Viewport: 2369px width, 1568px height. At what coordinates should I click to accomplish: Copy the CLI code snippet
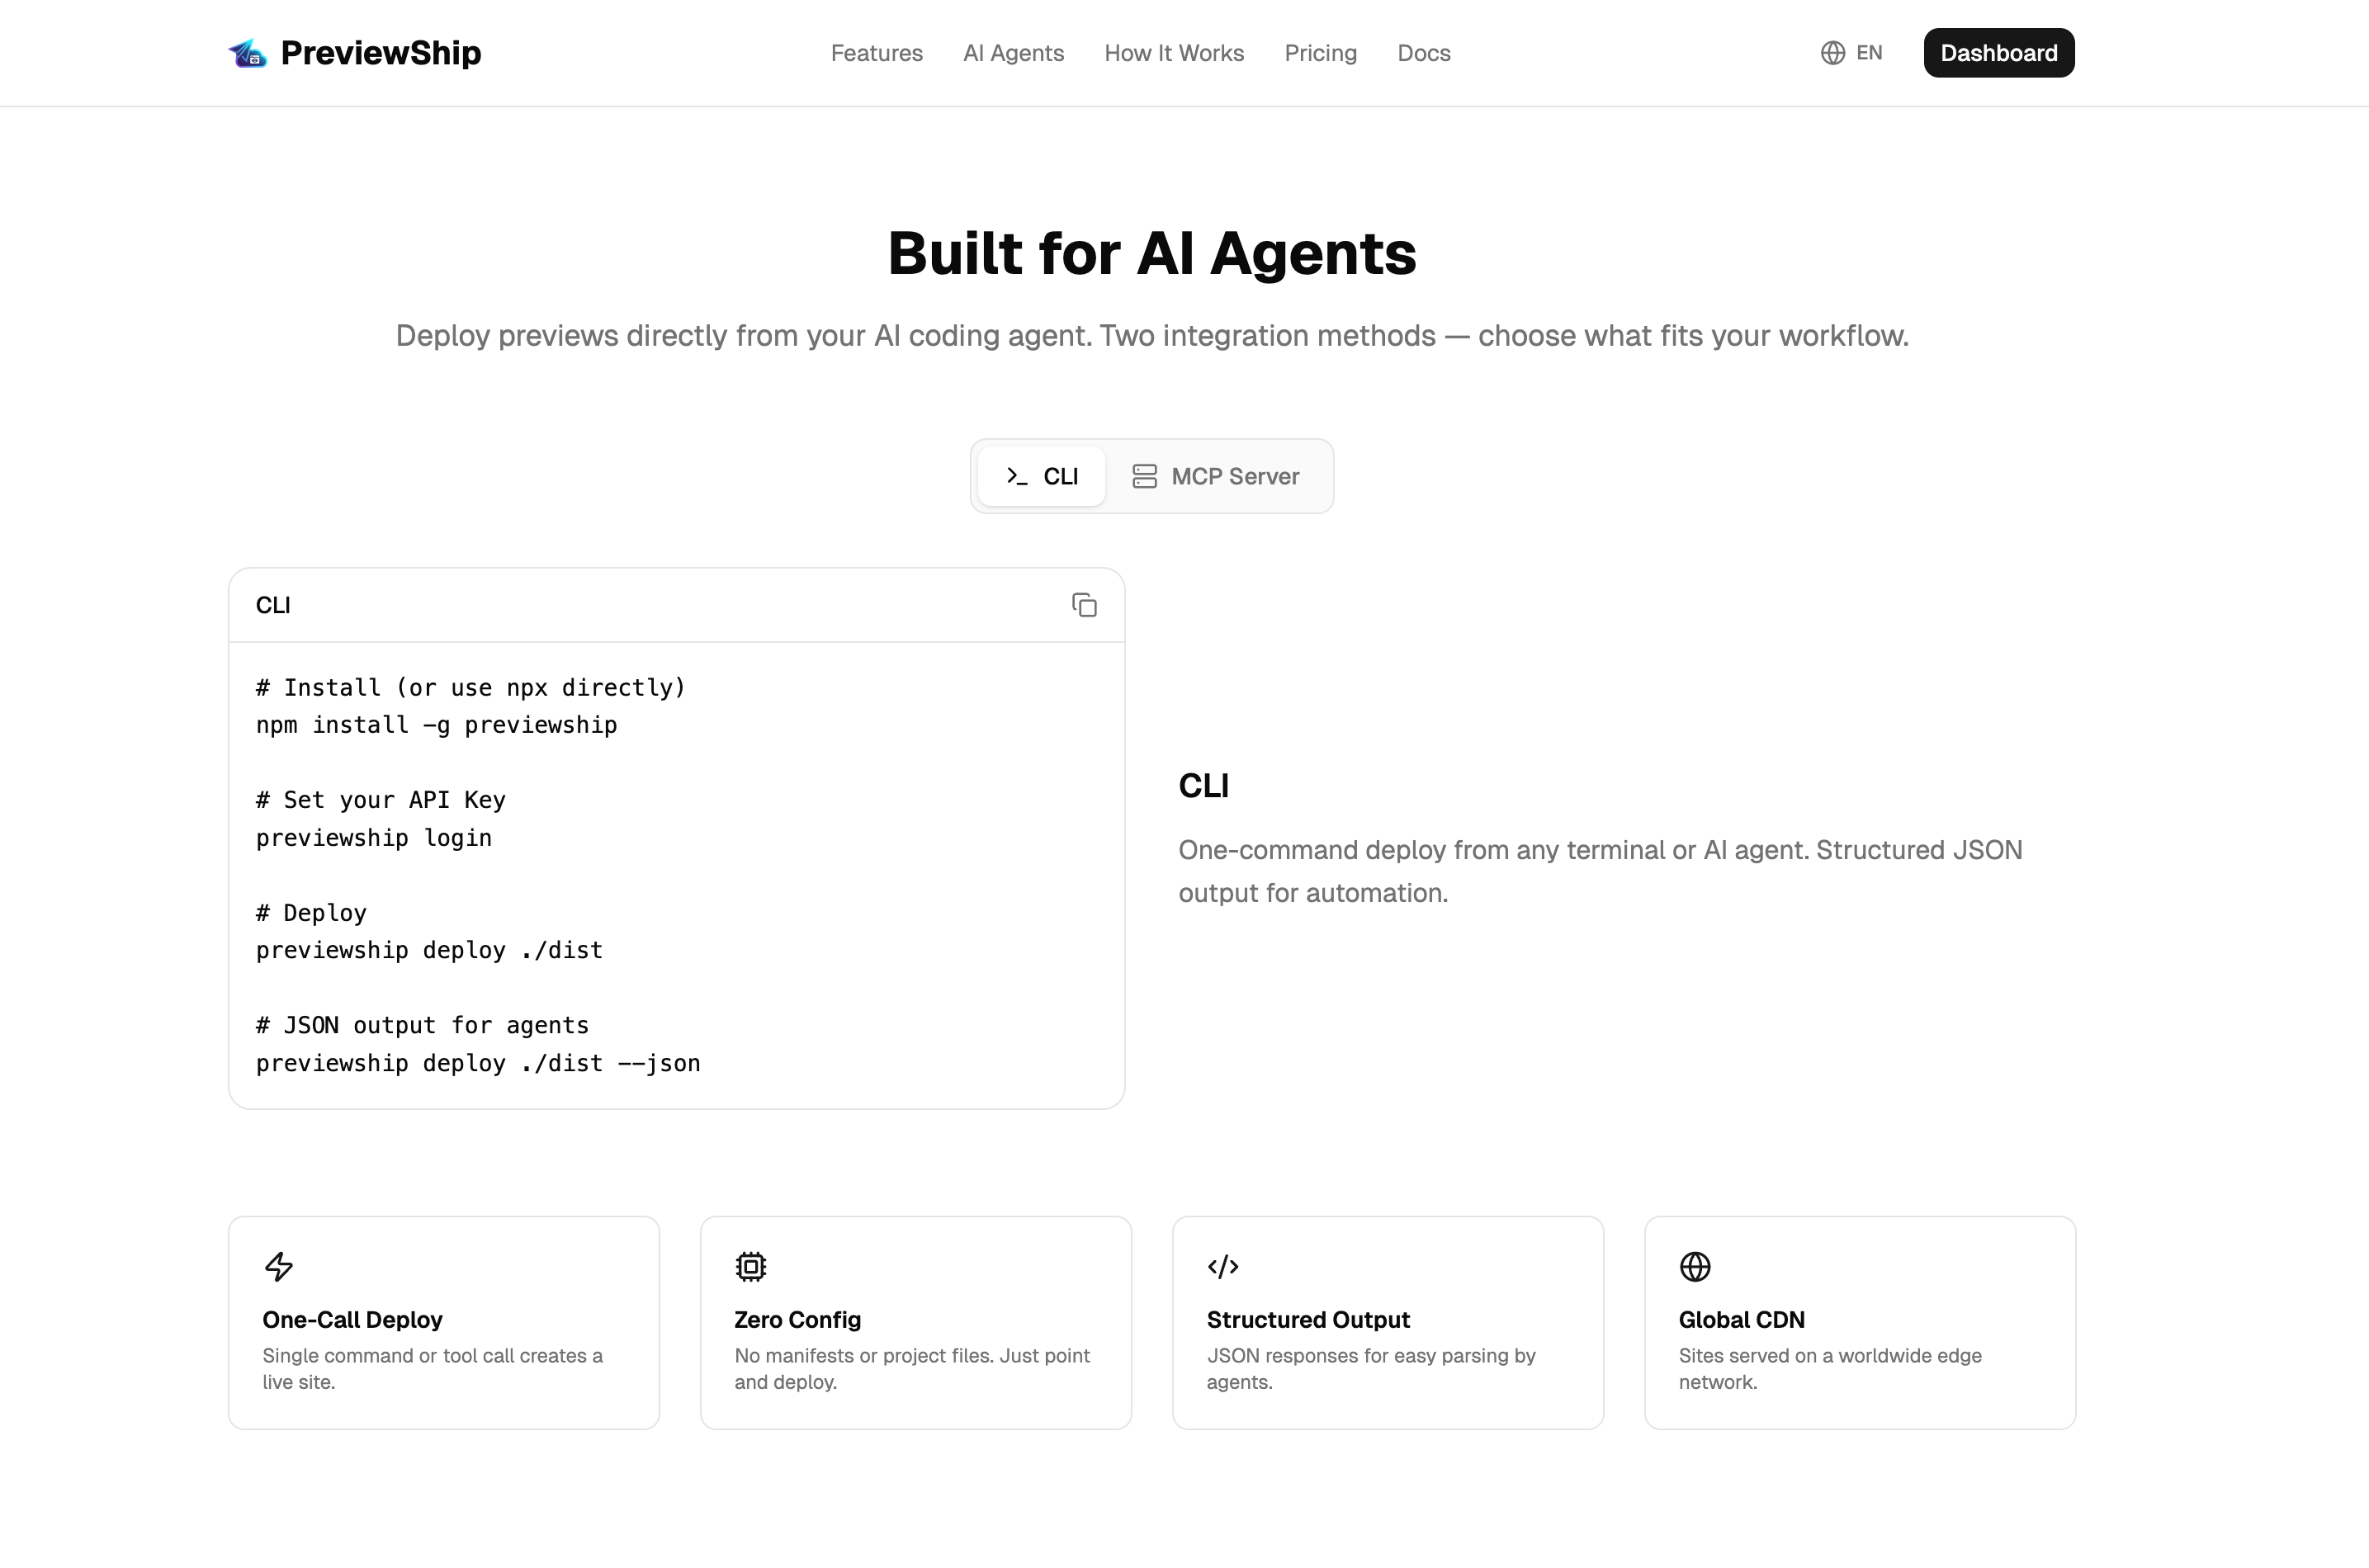(x=1084, y=605)
